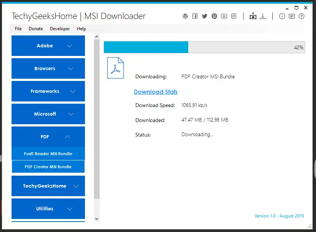Click the help question mark icon
The height and width of the screenshot is (232, 316).
tap(301, 16)
